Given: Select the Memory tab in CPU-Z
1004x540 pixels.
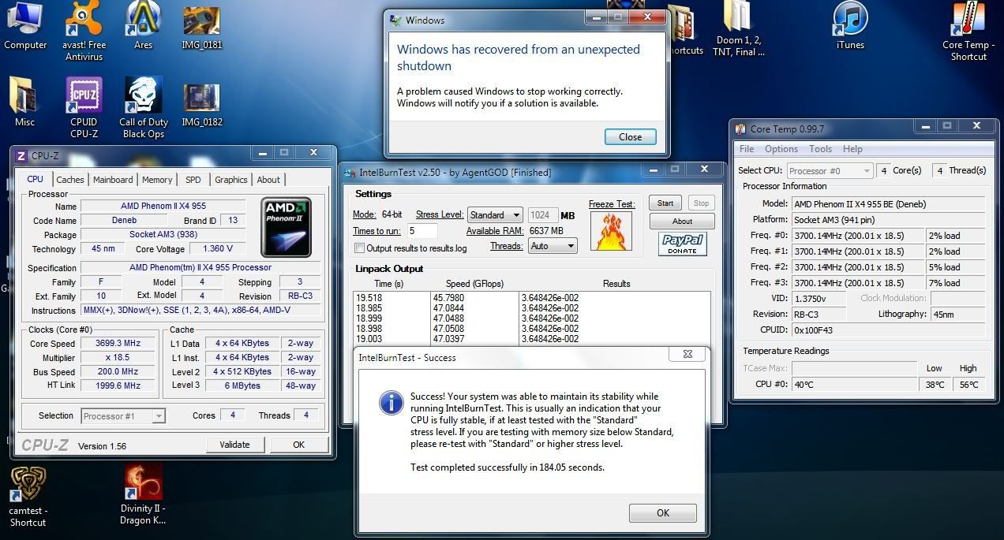Looking at the screenshot, I should (157, 180).
